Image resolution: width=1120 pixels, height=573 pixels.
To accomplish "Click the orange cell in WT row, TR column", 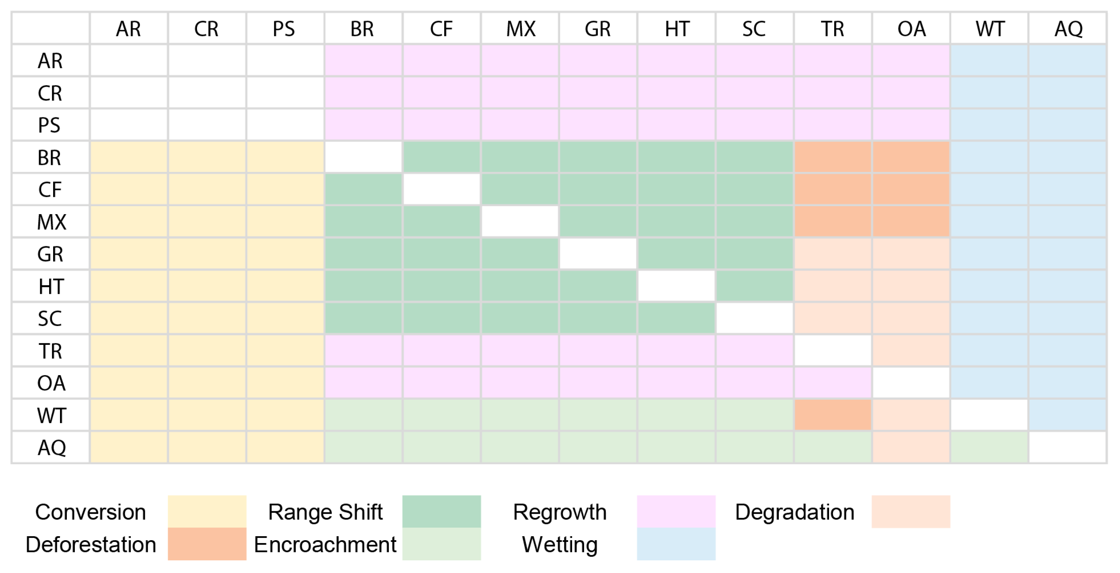I will (x=833, y=415).
